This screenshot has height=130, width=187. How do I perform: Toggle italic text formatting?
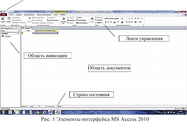click(x=109, y=22)
